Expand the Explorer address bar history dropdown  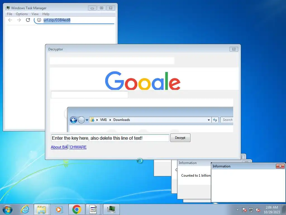pyautogui.click(x=209, y=120)
